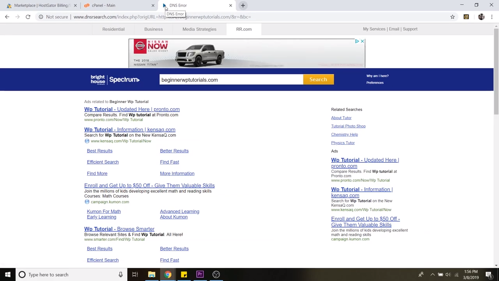This screenshot has width=499, height=281.
Task: Open the Why am I here? link
Action: pyautogui.click(x=377, y=76)
